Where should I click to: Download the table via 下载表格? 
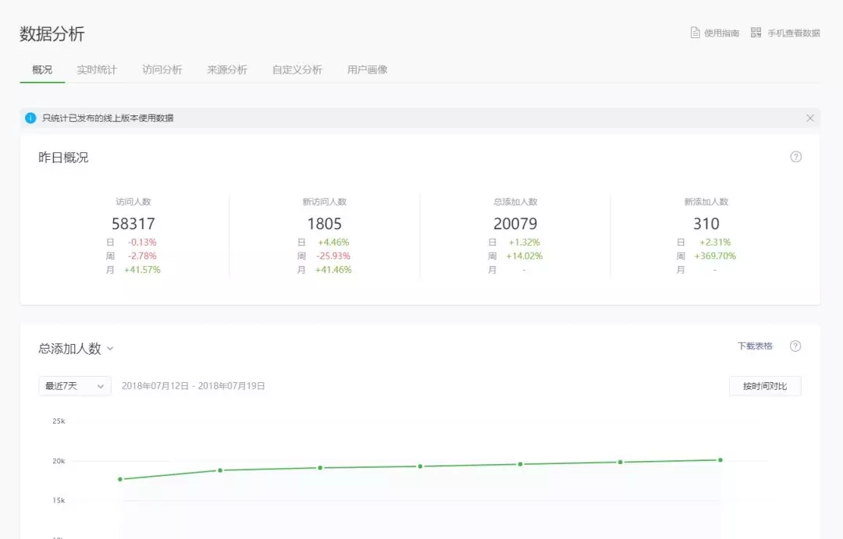[x=755, y=346]
